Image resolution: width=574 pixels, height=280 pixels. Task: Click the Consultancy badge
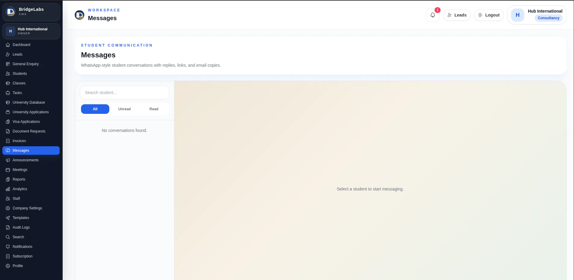(548, 18)
